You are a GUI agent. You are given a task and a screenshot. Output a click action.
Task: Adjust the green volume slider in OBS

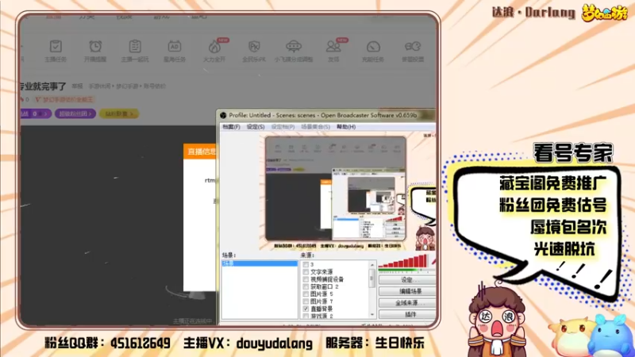tap(407, 270)
